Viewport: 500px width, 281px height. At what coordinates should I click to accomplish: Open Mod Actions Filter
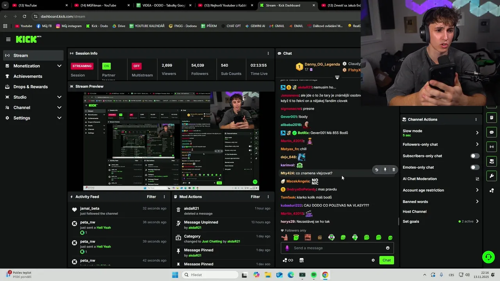255,197
